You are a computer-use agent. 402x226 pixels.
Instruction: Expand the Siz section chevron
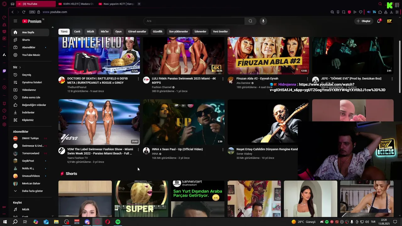[x=20, y=67]
